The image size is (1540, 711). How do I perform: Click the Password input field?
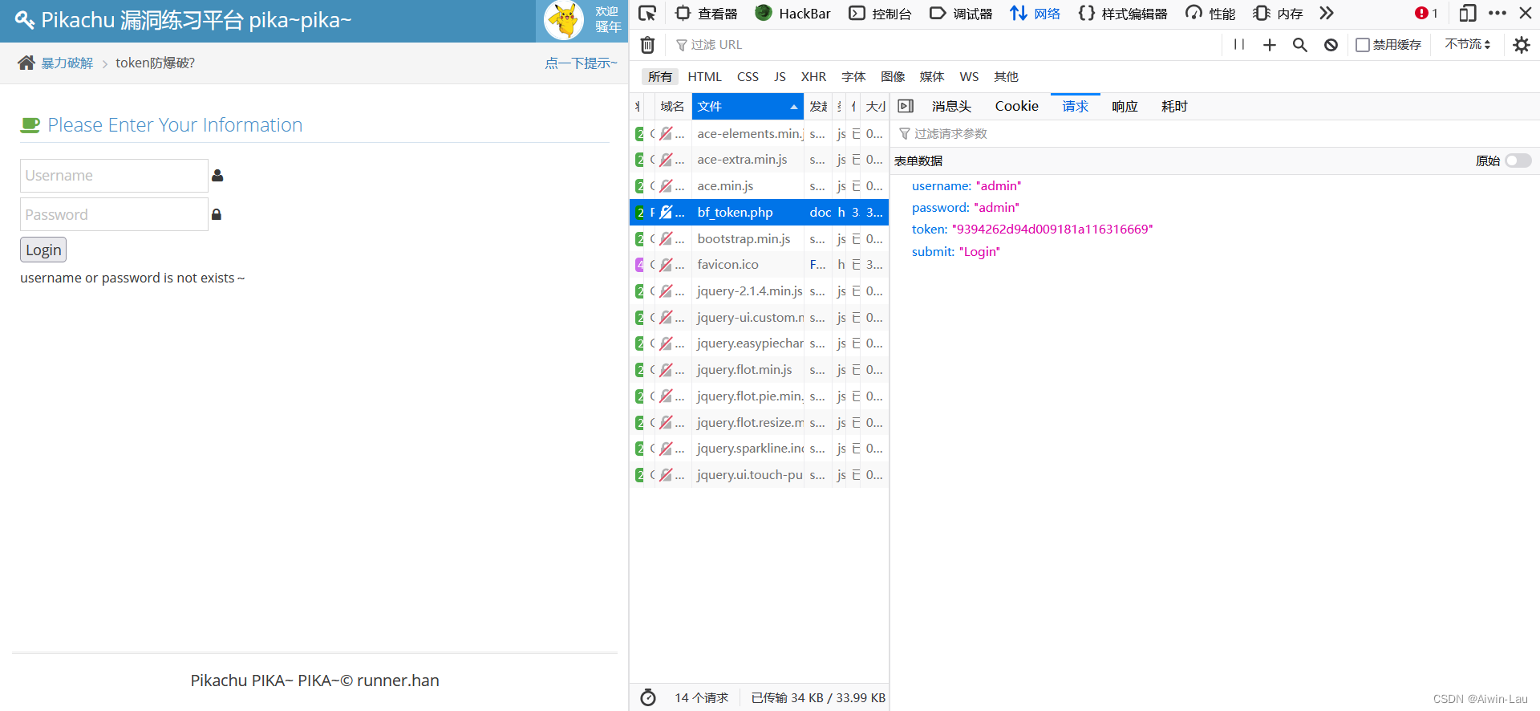click(x=114, y=214)
